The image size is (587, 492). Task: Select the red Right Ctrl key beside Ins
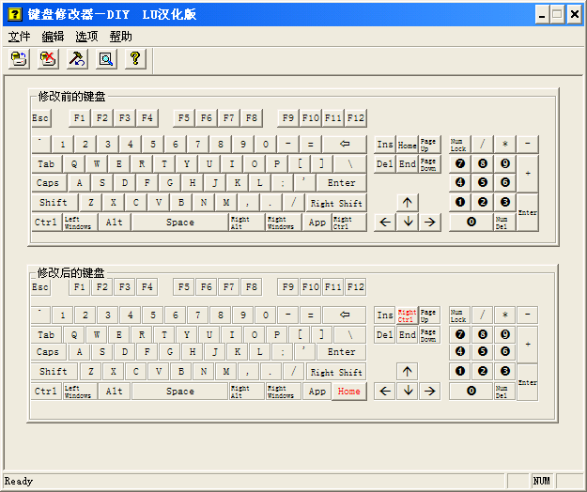[407, 315]
